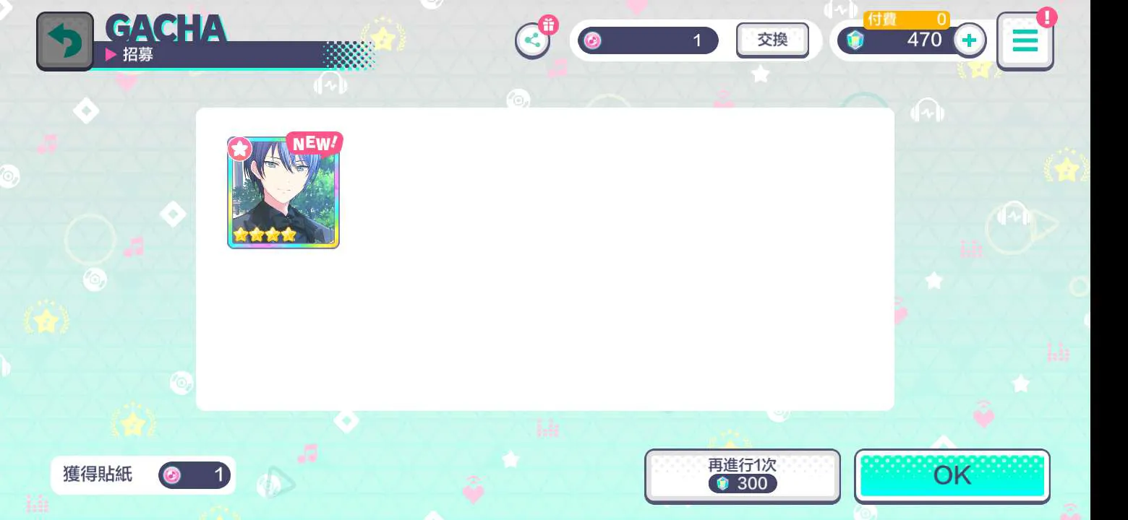The height and width of the screenshot is (520, 1128).
Task: Tap the four gold rarity stars
Action: 265,235
